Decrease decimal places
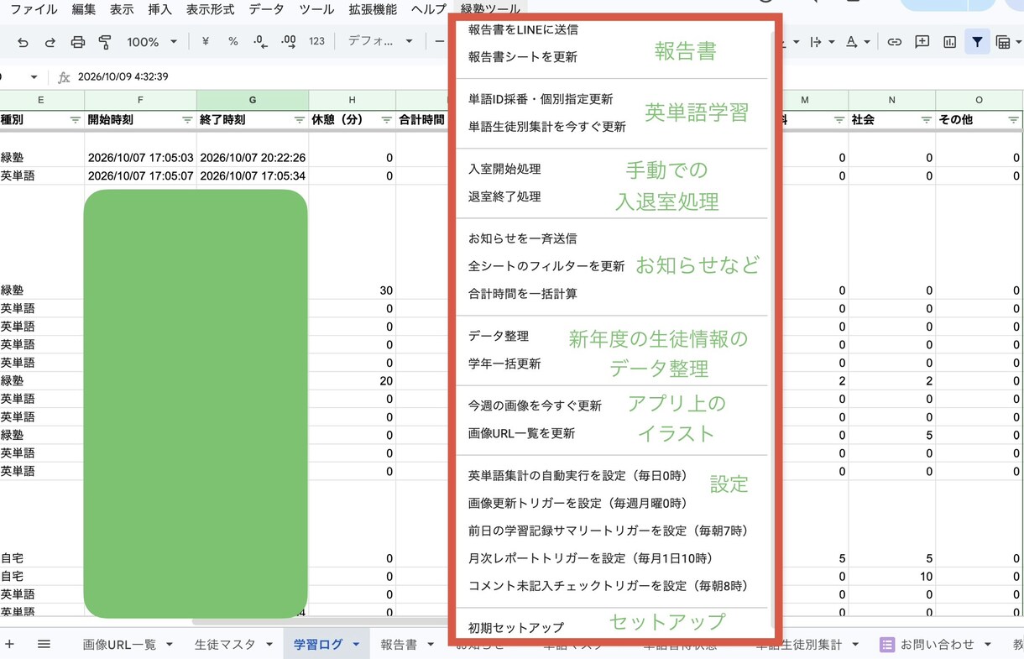 [x=260, y=42]
